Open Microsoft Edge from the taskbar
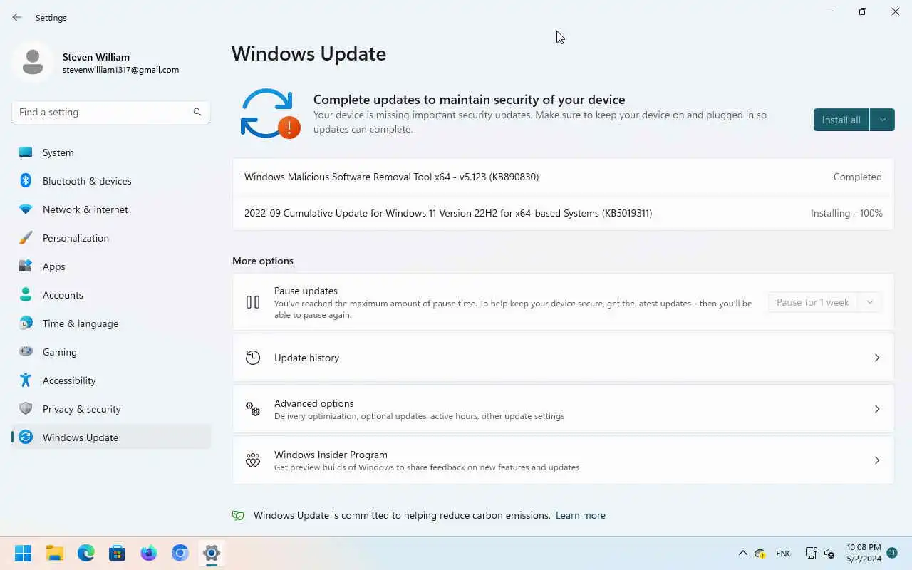 86,553
